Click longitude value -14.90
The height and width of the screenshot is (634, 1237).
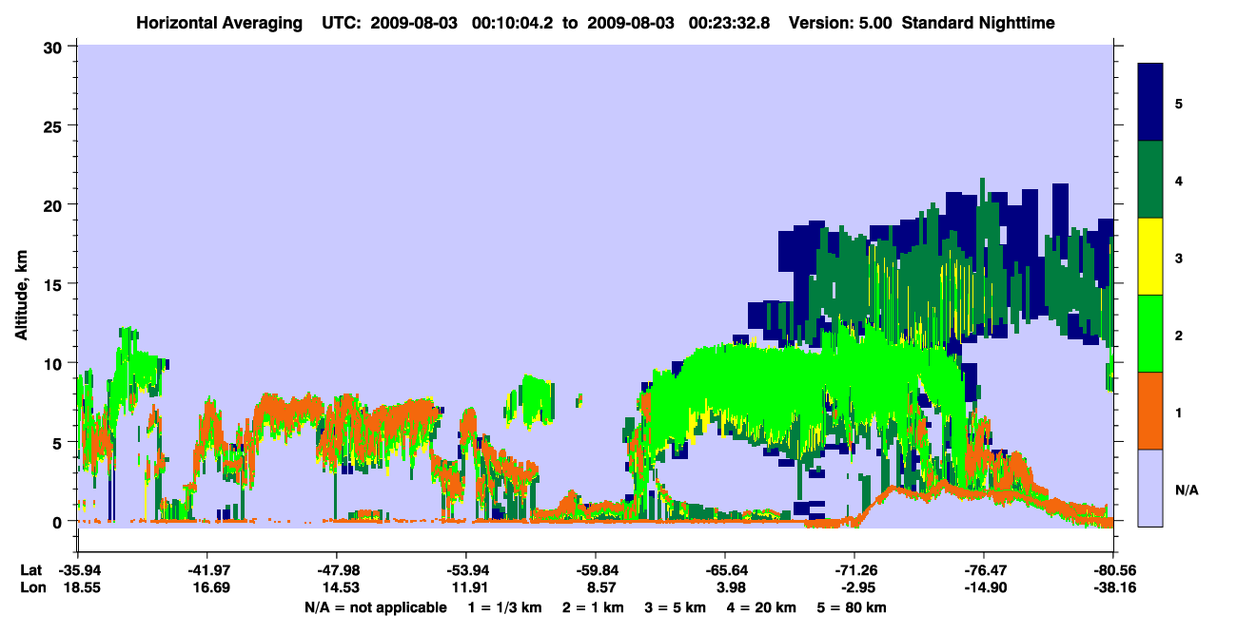click(983, 588)
